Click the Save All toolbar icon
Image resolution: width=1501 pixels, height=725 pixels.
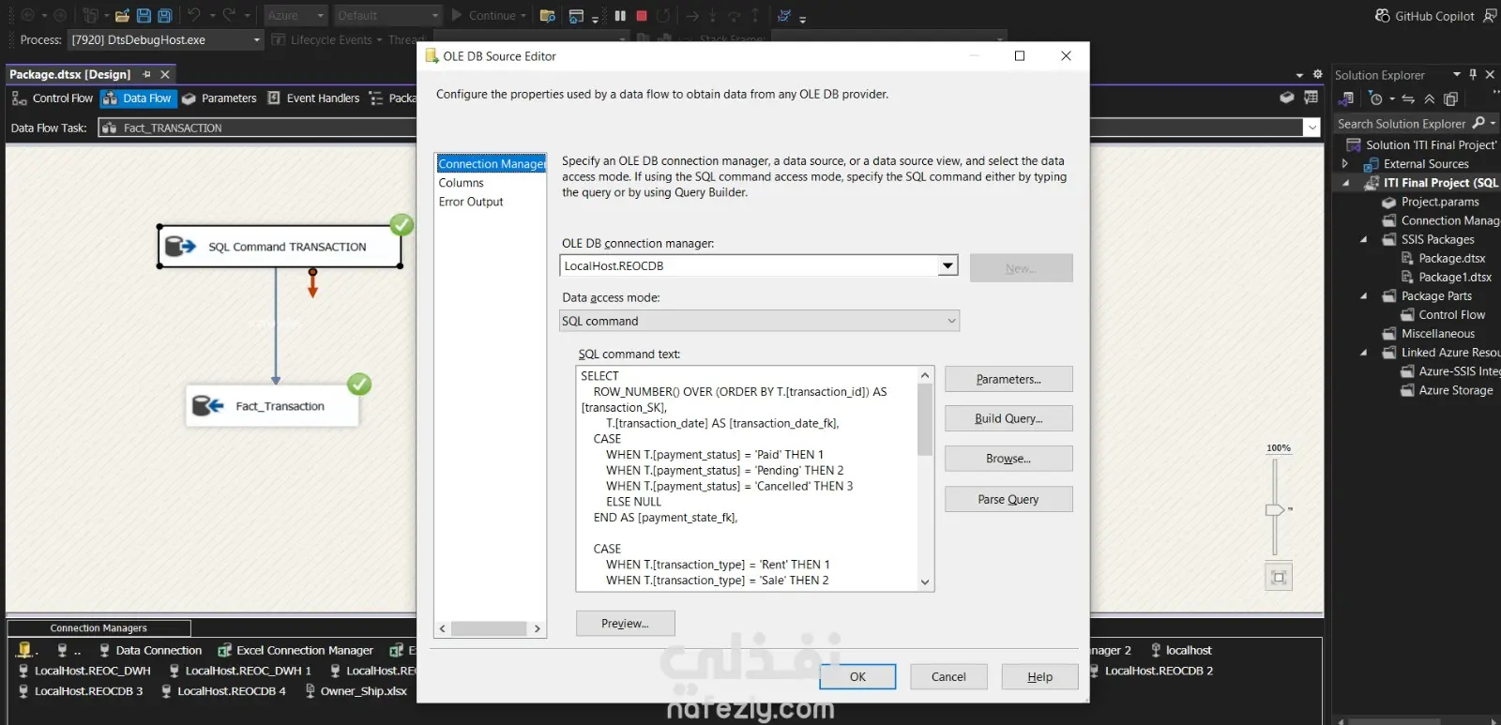(165, 15)
